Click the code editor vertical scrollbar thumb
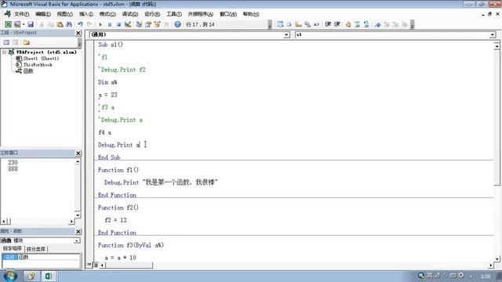This screenshot has width=502, height=282. pos(497,118)
